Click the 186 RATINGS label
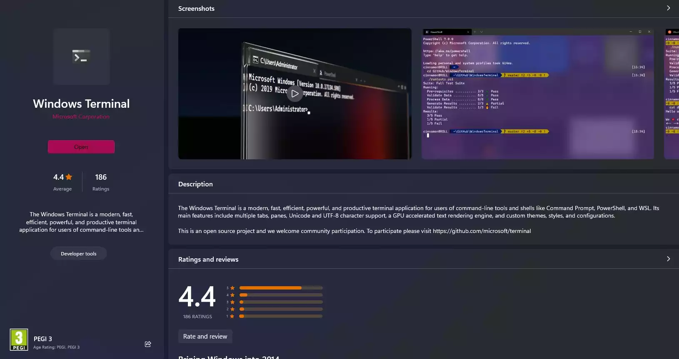Image resolution: width=679 pixels, height=359 pixels. (x=197, y=317)
